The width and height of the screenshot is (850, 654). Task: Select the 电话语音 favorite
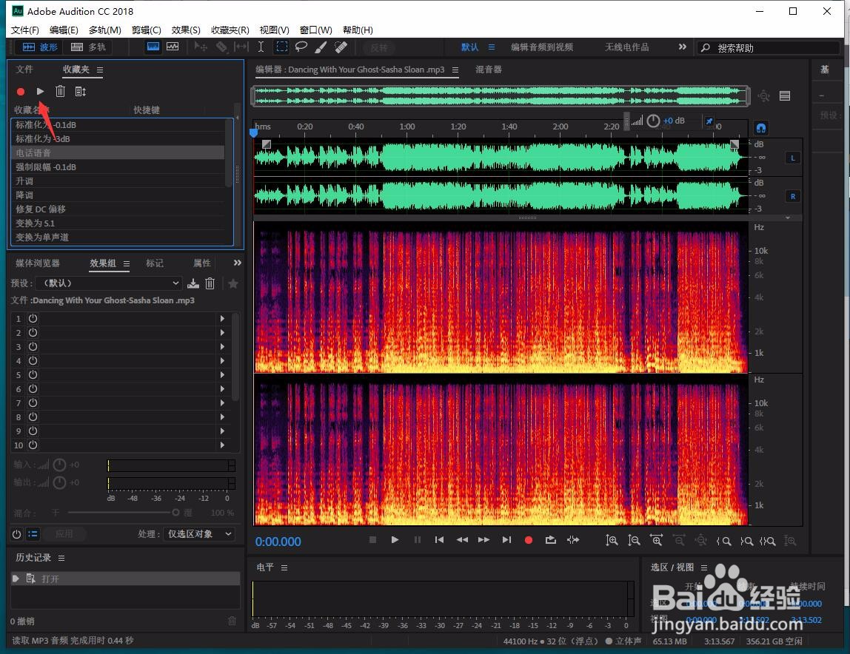118,153
